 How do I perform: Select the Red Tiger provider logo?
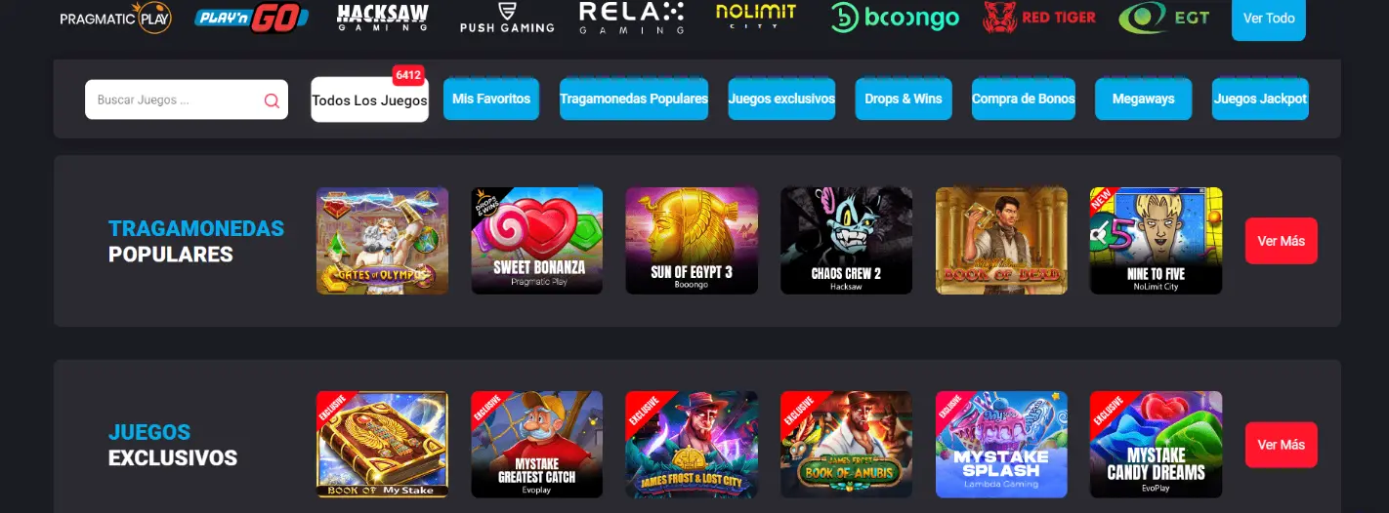[1039, 18]
